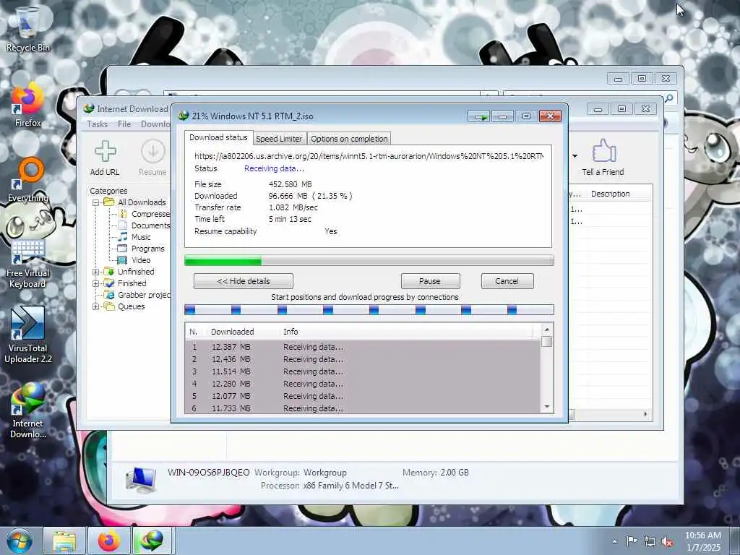The image size is (740, 555).
Task: Launch VirusTotal Uploader 2.2 shortcut
Action: pyautogui.click(x=27, y=335)
